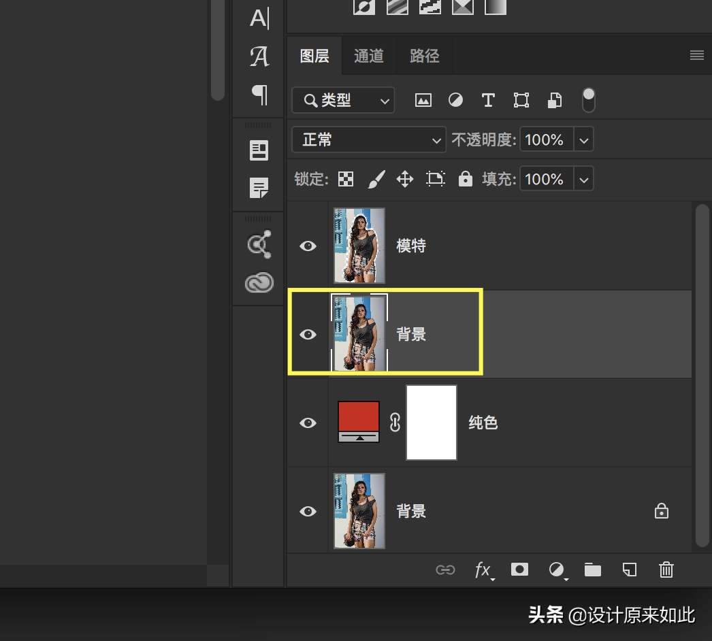
Task: Open the 填充 fill slider arrow
Action: click(584, 179)
